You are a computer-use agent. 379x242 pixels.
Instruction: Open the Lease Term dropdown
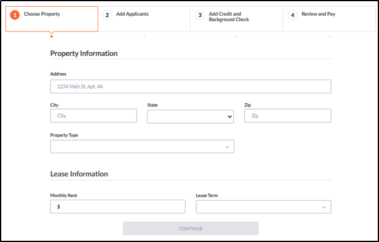[x=264, y=207]
